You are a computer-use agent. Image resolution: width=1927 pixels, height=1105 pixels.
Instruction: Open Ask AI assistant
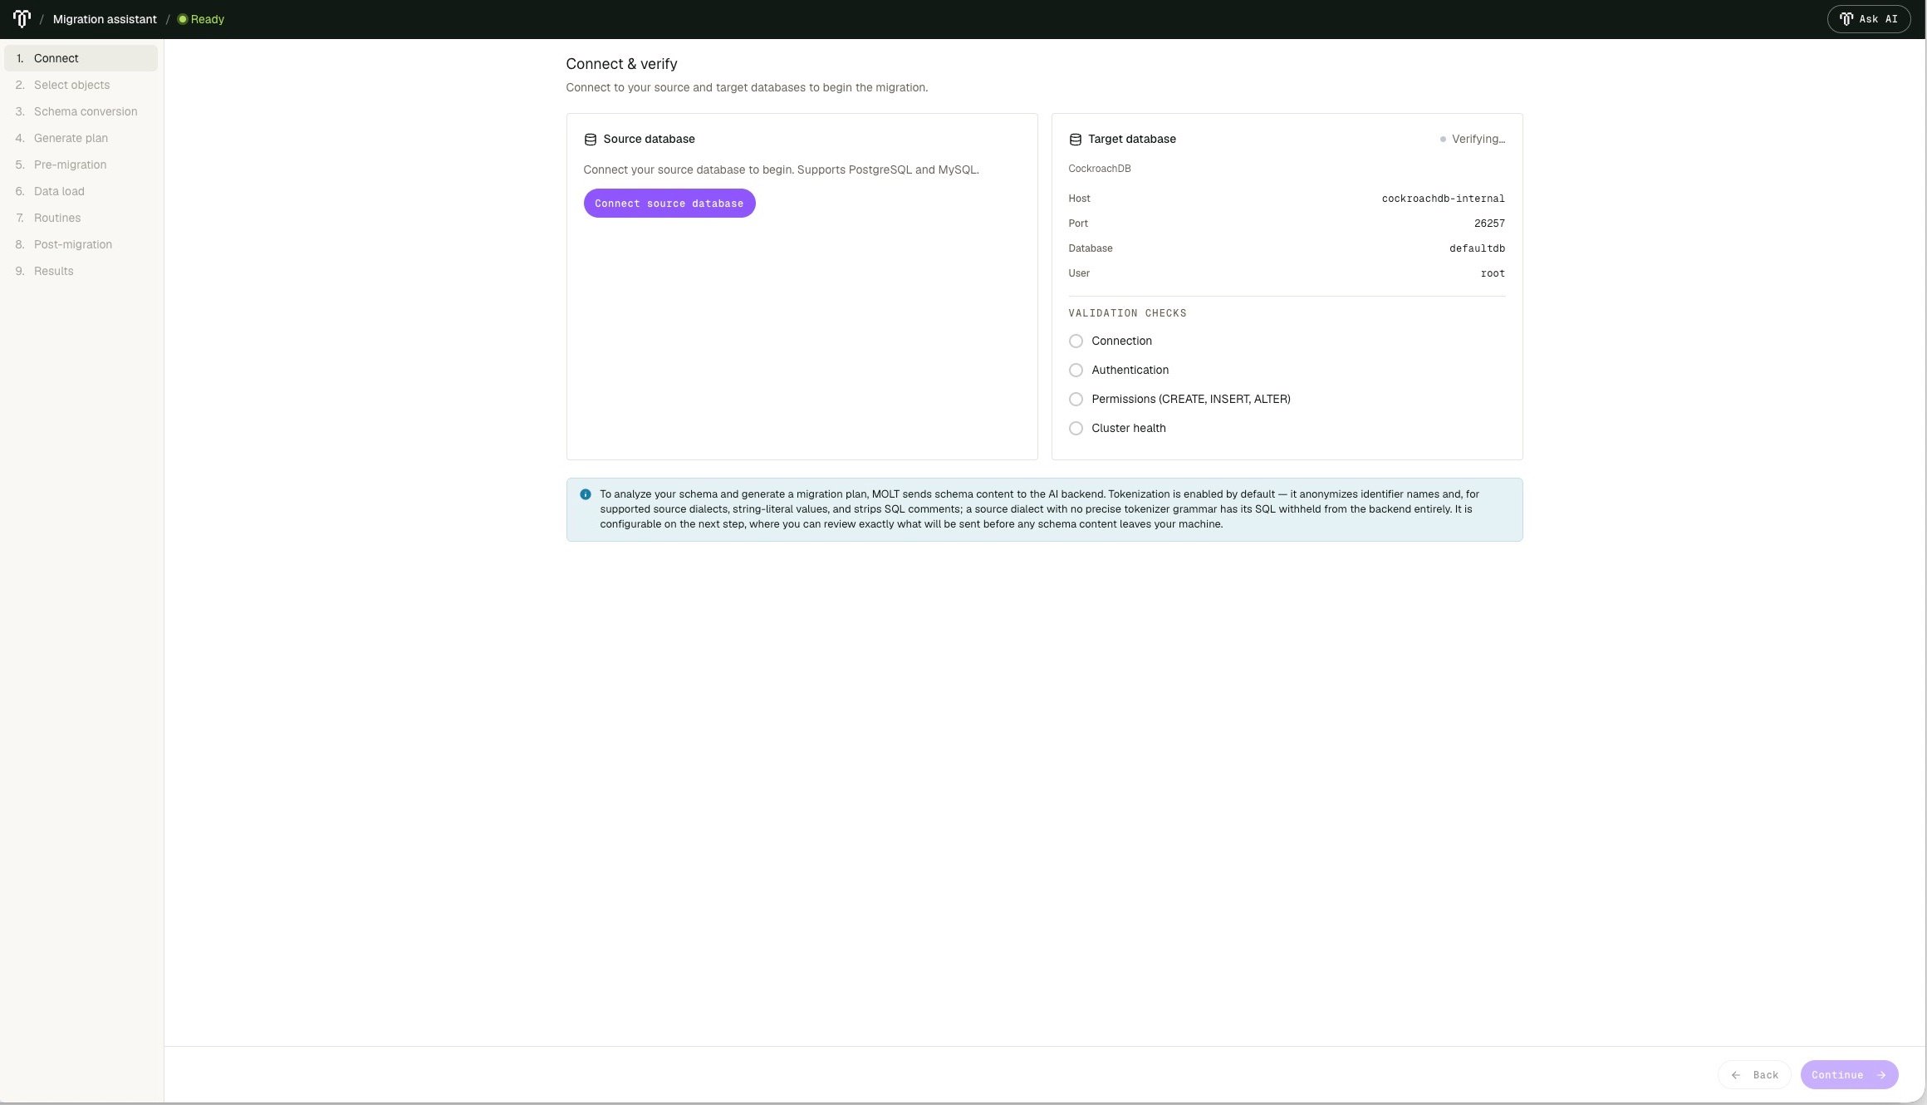coord(1868,18)
